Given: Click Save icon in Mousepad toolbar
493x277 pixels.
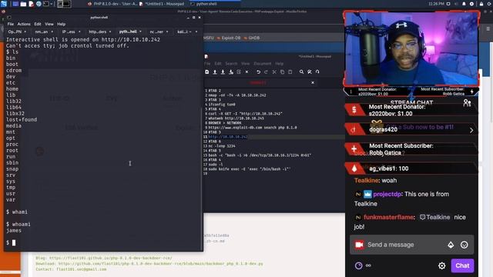Looking at the screenshot, I should click(223, 72).
